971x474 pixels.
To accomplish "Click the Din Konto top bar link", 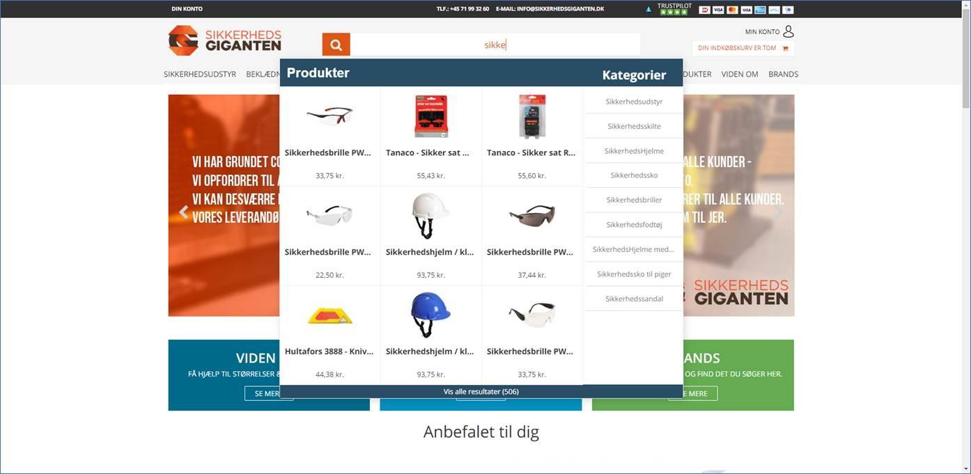I will (187, 9).
